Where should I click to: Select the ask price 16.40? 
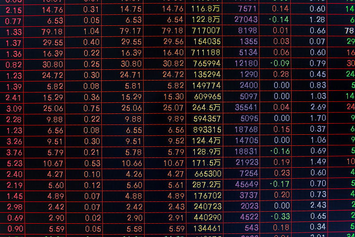pos(173,53)
